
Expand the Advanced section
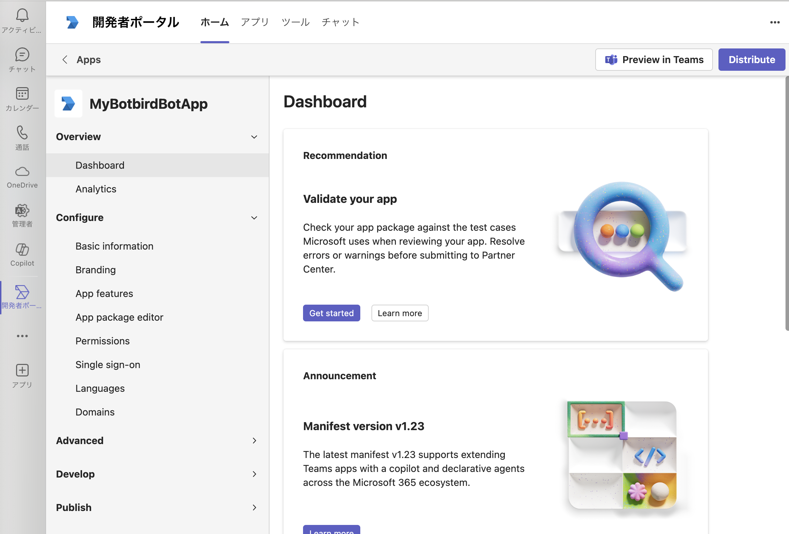click(254, 441)
